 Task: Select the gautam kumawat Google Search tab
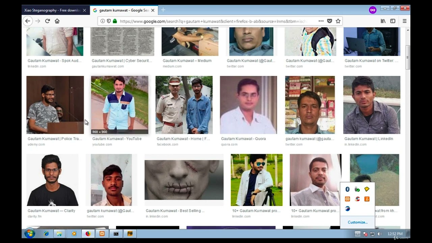pyautogui.click(x=124, y=10)
